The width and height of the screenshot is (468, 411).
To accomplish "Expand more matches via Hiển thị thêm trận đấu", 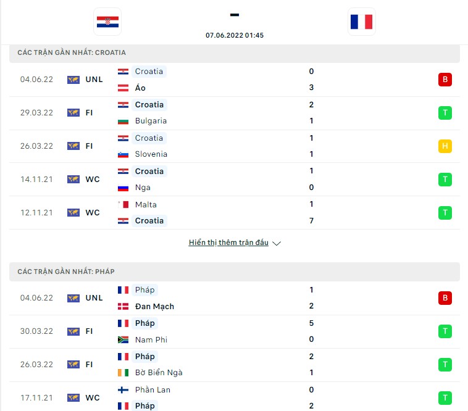I will 228,243.
